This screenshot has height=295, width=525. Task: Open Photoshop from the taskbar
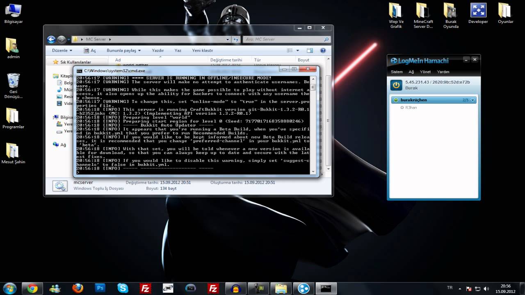coord(100,288)
